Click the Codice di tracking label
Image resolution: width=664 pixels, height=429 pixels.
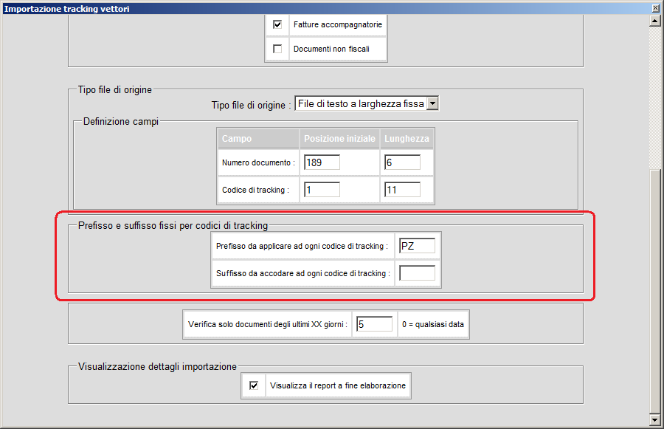255,190
